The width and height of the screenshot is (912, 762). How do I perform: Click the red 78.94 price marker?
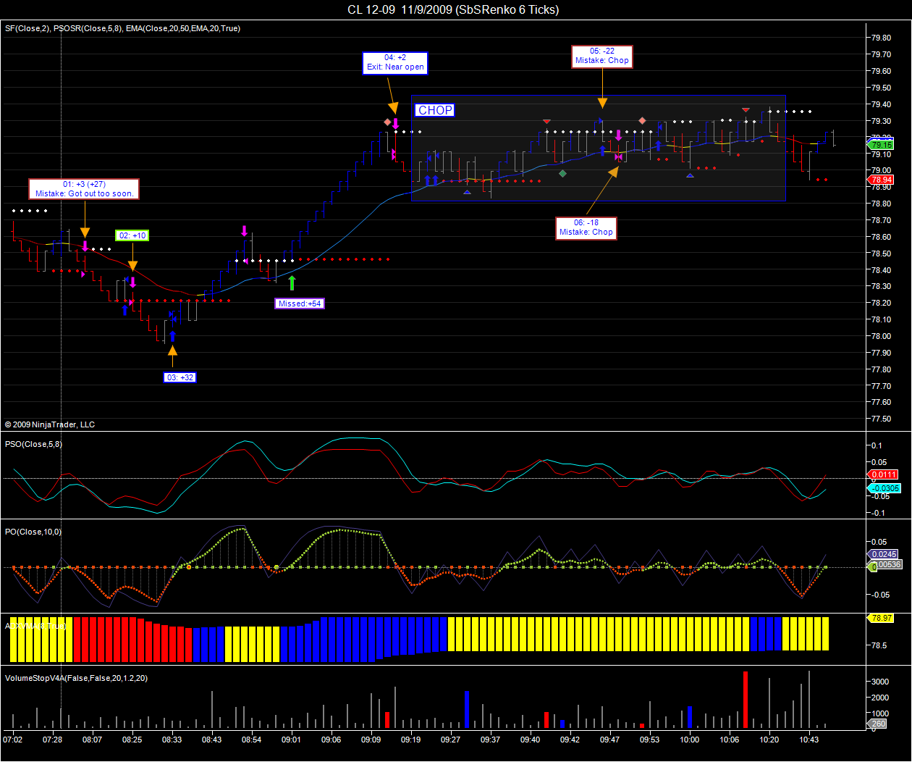(x=881, y=180)
